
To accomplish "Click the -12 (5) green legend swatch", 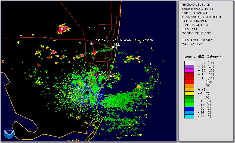I will click(189, 101).
